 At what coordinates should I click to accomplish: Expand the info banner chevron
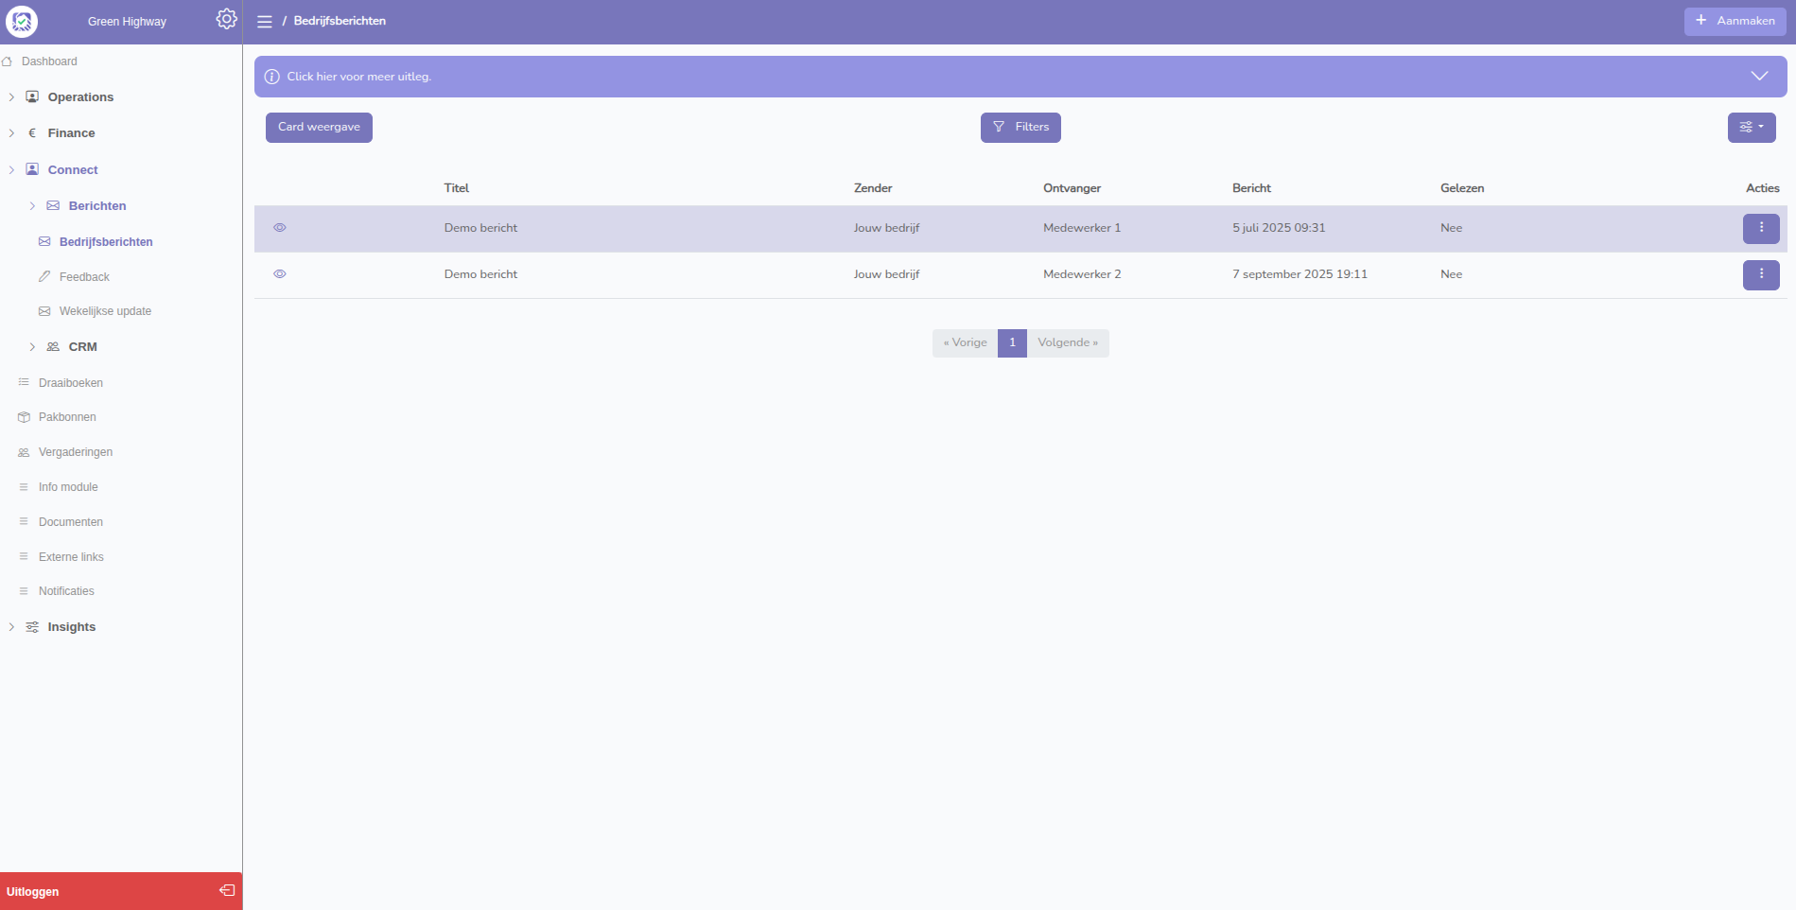[1758, 77]
